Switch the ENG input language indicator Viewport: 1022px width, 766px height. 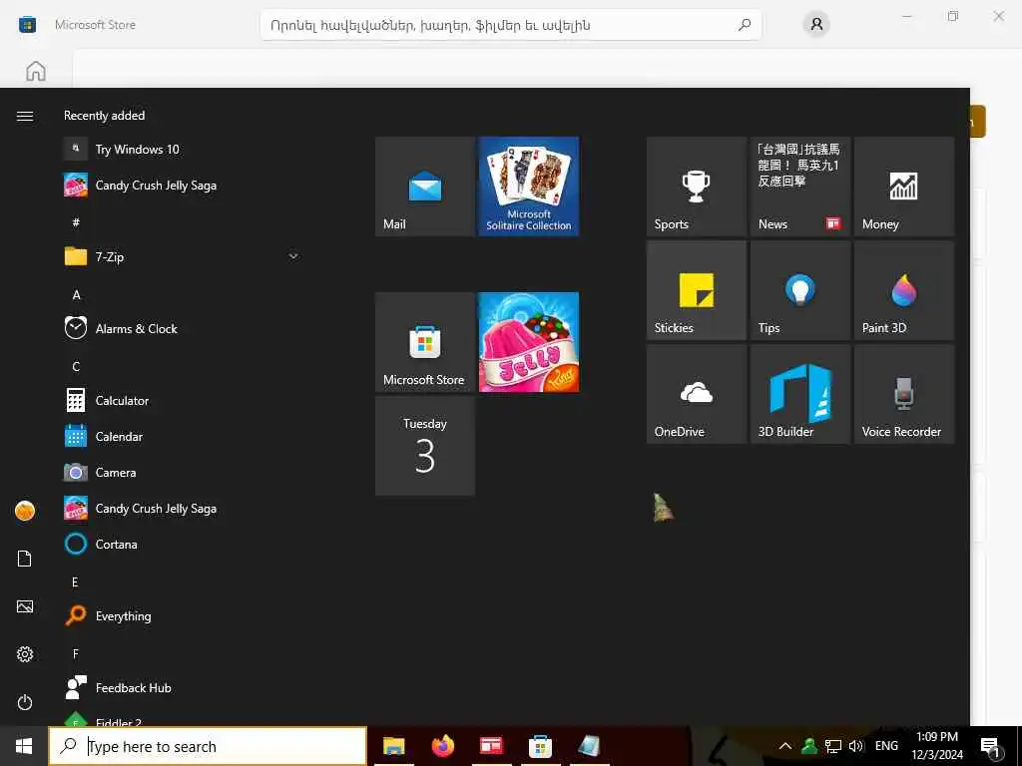[886, 746]
